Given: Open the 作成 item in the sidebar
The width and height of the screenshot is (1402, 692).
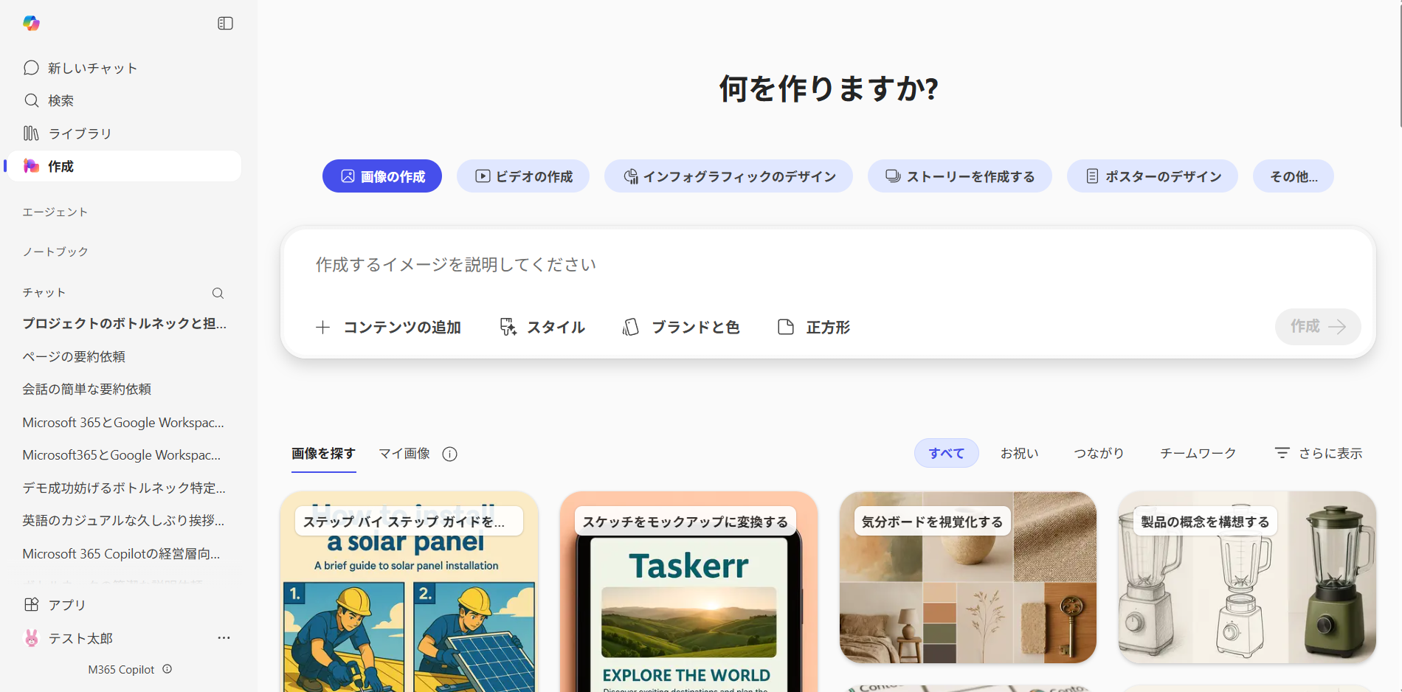Looking at the screenshot, I should 61,166.
